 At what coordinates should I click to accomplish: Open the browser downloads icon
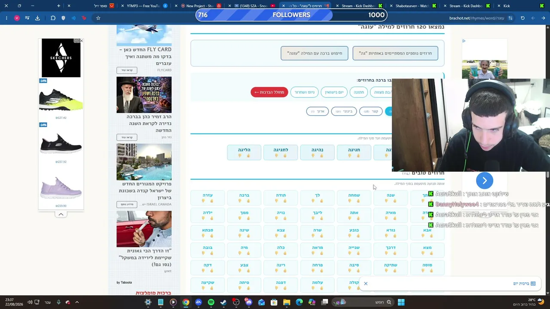click(x=37, y=18)
